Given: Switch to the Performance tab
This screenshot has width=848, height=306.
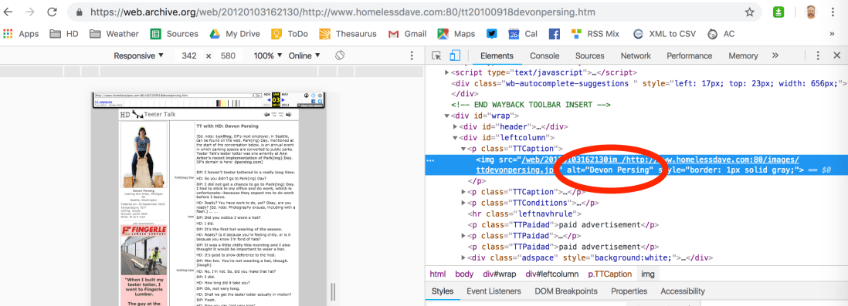Looking at the screenshot, I should pos(689,55).
